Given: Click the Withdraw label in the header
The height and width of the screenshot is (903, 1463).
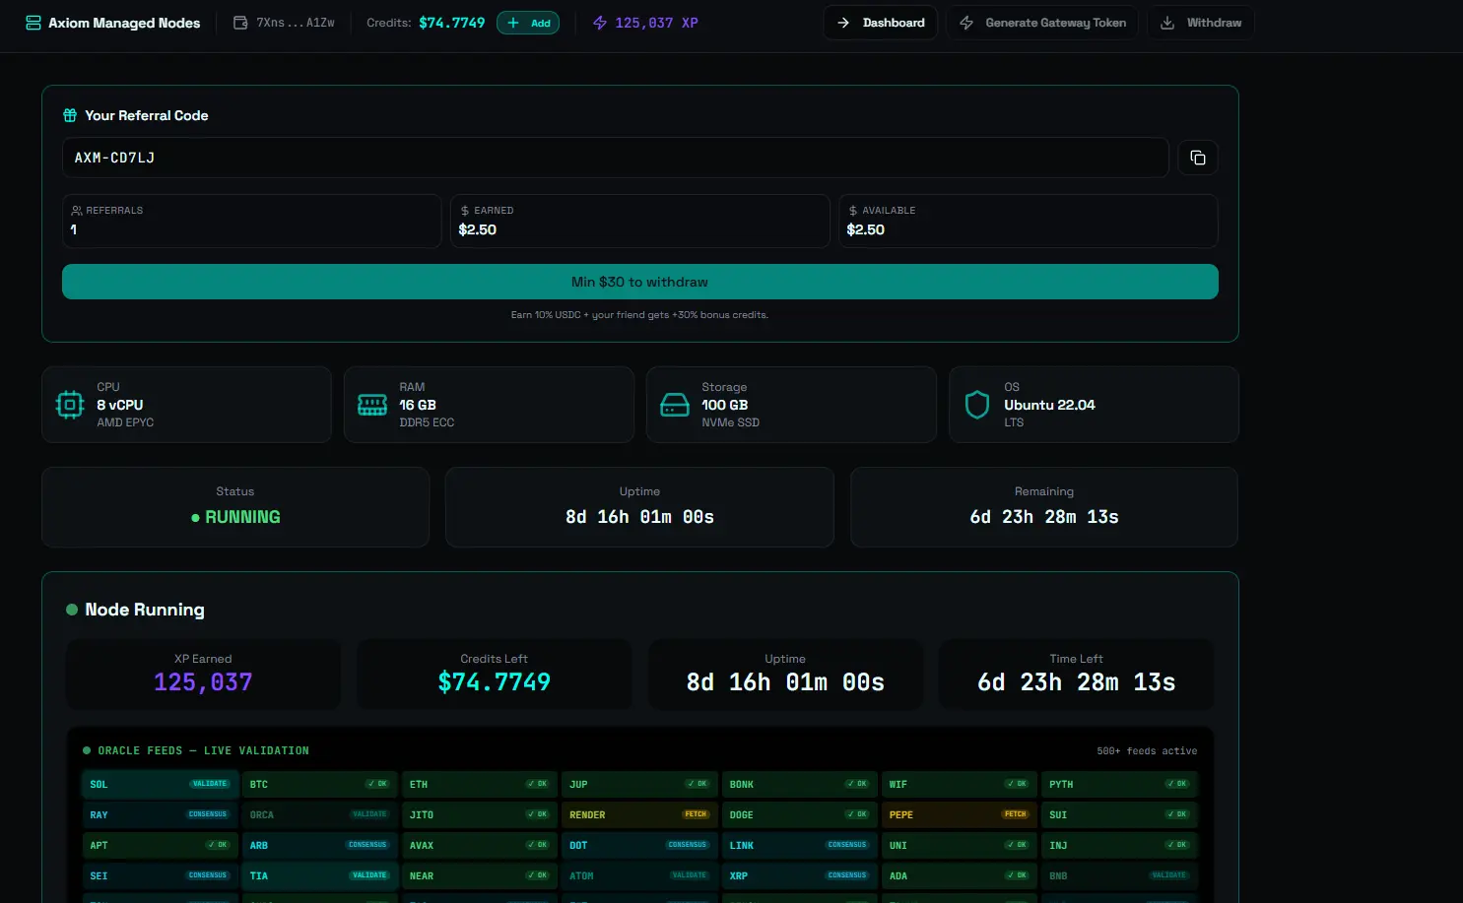Looking at the screenshot, I should [x=1214, y=23].
